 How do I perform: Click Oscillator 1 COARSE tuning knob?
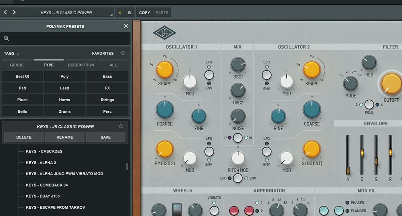pyautogui.click(x=164, y=109)
